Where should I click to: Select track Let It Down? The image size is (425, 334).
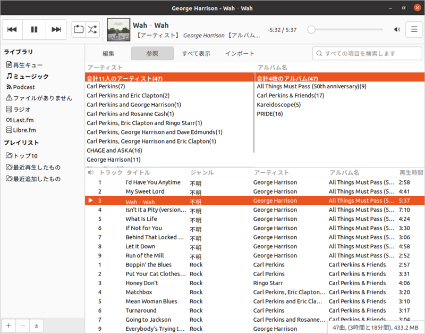click(255, 246)
